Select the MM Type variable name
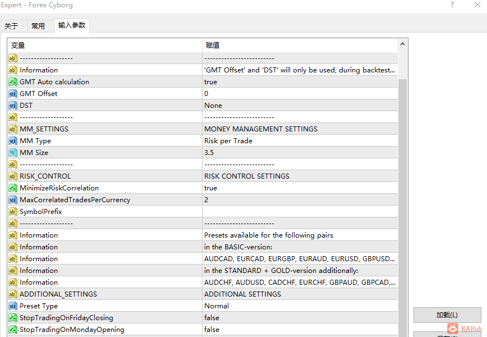 pos(35,141)
